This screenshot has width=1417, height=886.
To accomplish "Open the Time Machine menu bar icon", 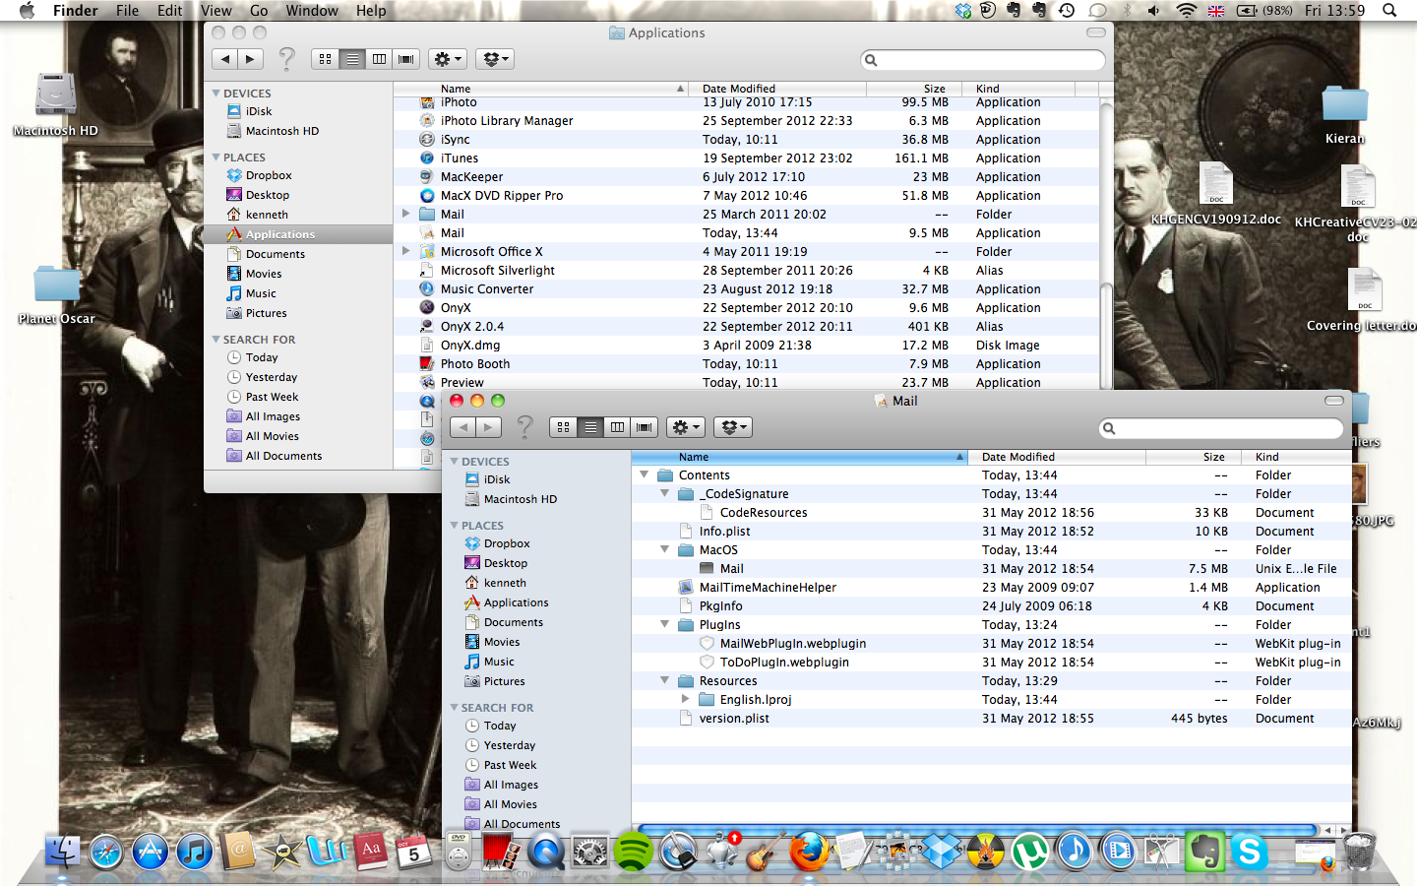I will pos(1067,11).
